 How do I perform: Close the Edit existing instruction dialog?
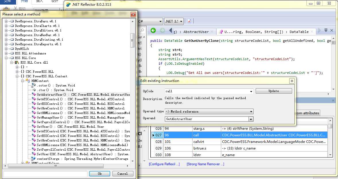[292, 81]
